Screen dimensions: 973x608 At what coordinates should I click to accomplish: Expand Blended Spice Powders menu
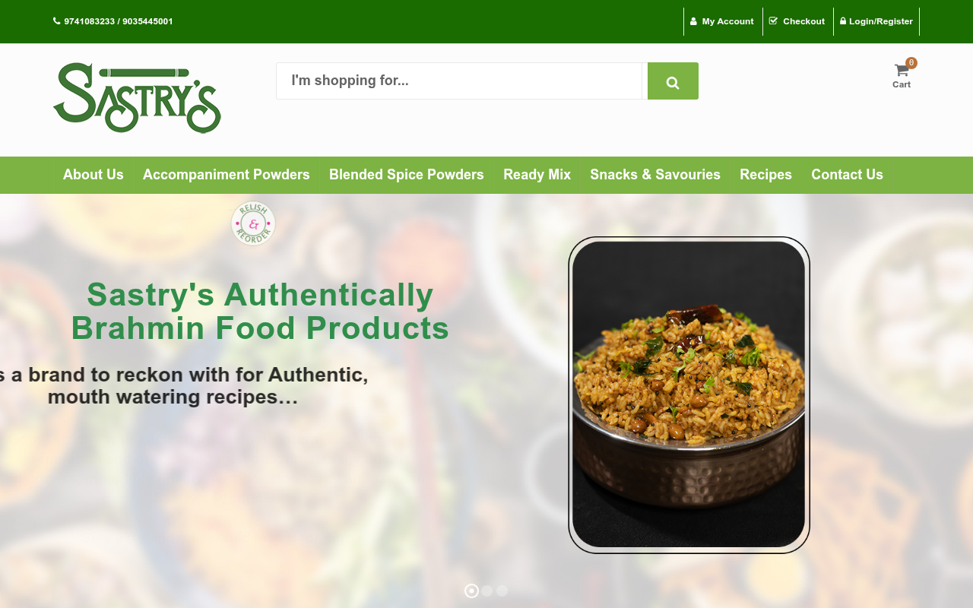click(407, 175)
